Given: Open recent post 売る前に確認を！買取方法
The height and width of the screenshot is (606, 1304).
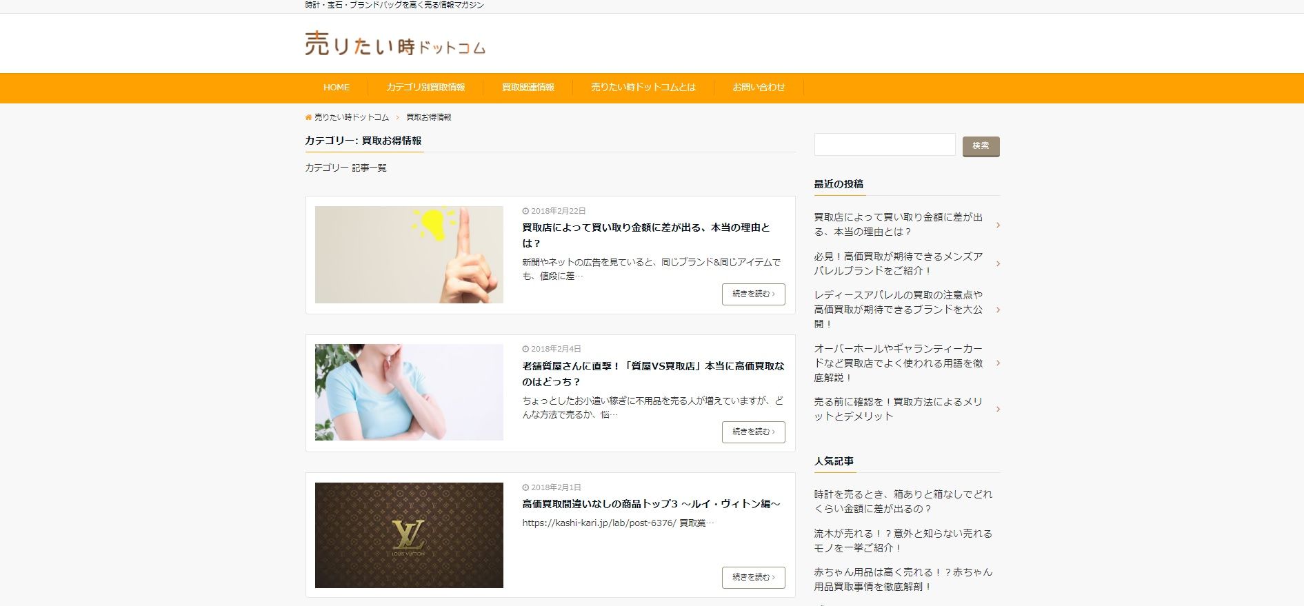Looking at the screenshot, I should click(899, 409).
